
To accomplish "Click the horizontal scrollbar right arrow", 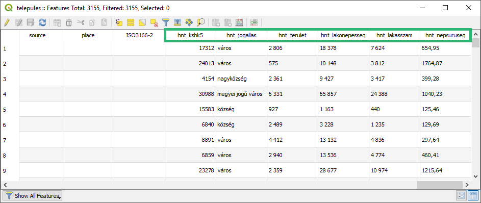I will (467, 185).
